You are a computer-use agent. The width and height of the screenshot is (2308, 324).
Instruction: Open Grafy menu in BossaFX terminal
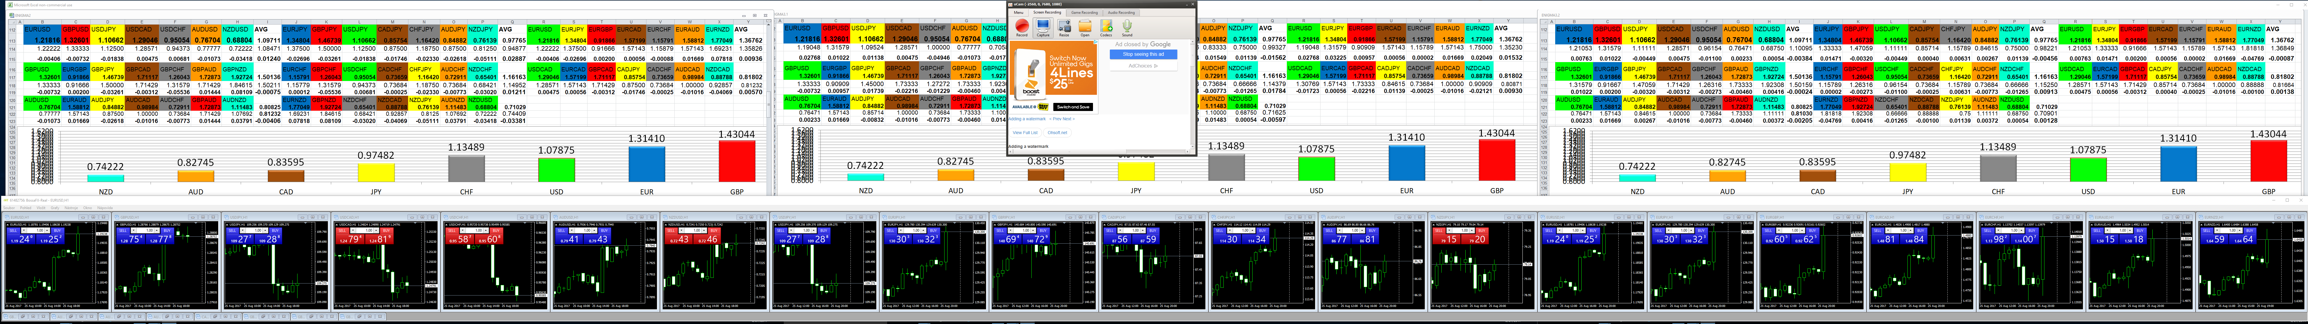pyautogui.click(x=55, y=208)
